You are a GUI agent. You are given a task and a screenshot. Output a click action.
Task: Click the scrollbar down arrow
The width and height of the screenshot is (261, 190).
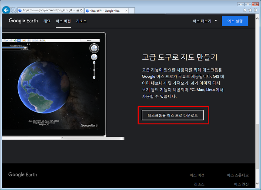(x=258, y=183)
